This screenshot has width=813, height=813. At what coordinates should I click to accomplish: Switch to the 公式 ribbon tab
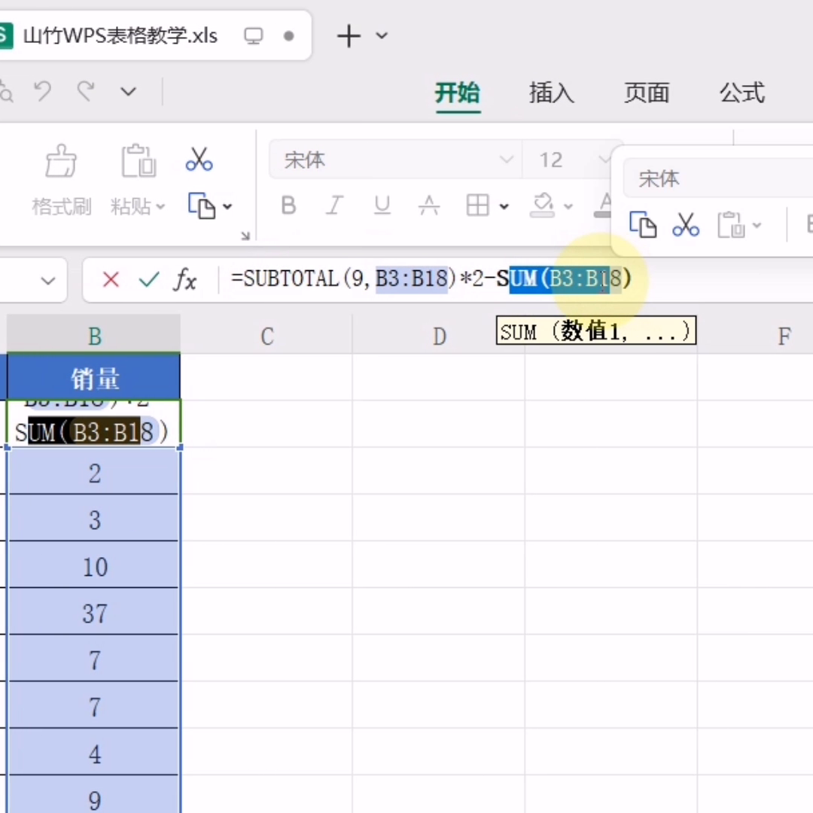coord(742,93)
